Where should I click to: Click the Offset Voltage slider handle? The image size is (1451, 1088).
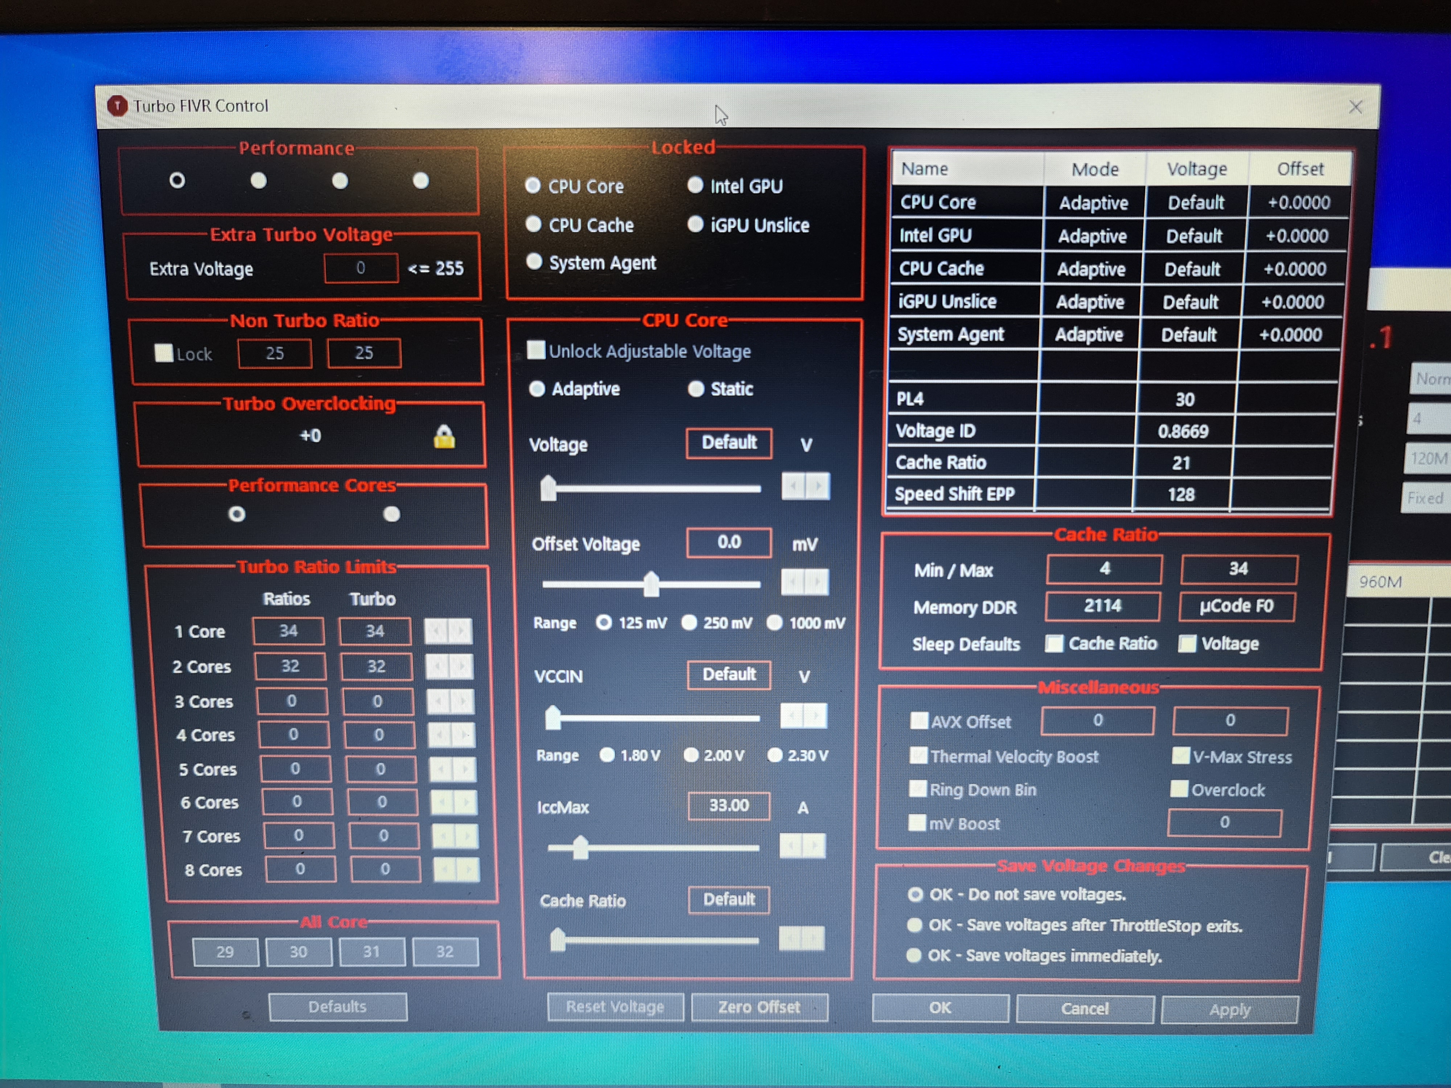pyautogui.click(x=651, y=584)
